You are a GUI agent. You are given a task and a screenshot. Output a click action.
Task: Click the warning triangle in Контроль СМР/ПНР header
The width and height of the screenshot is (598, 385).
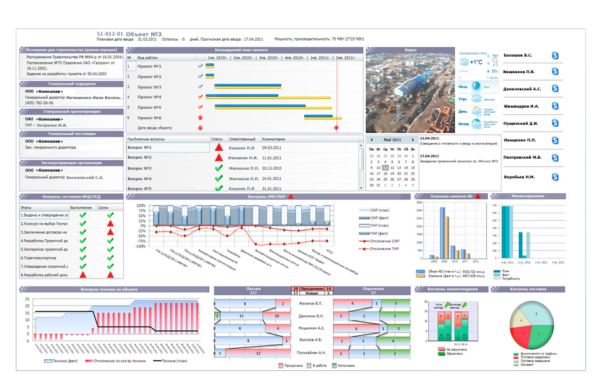click(x=291, y=197)
